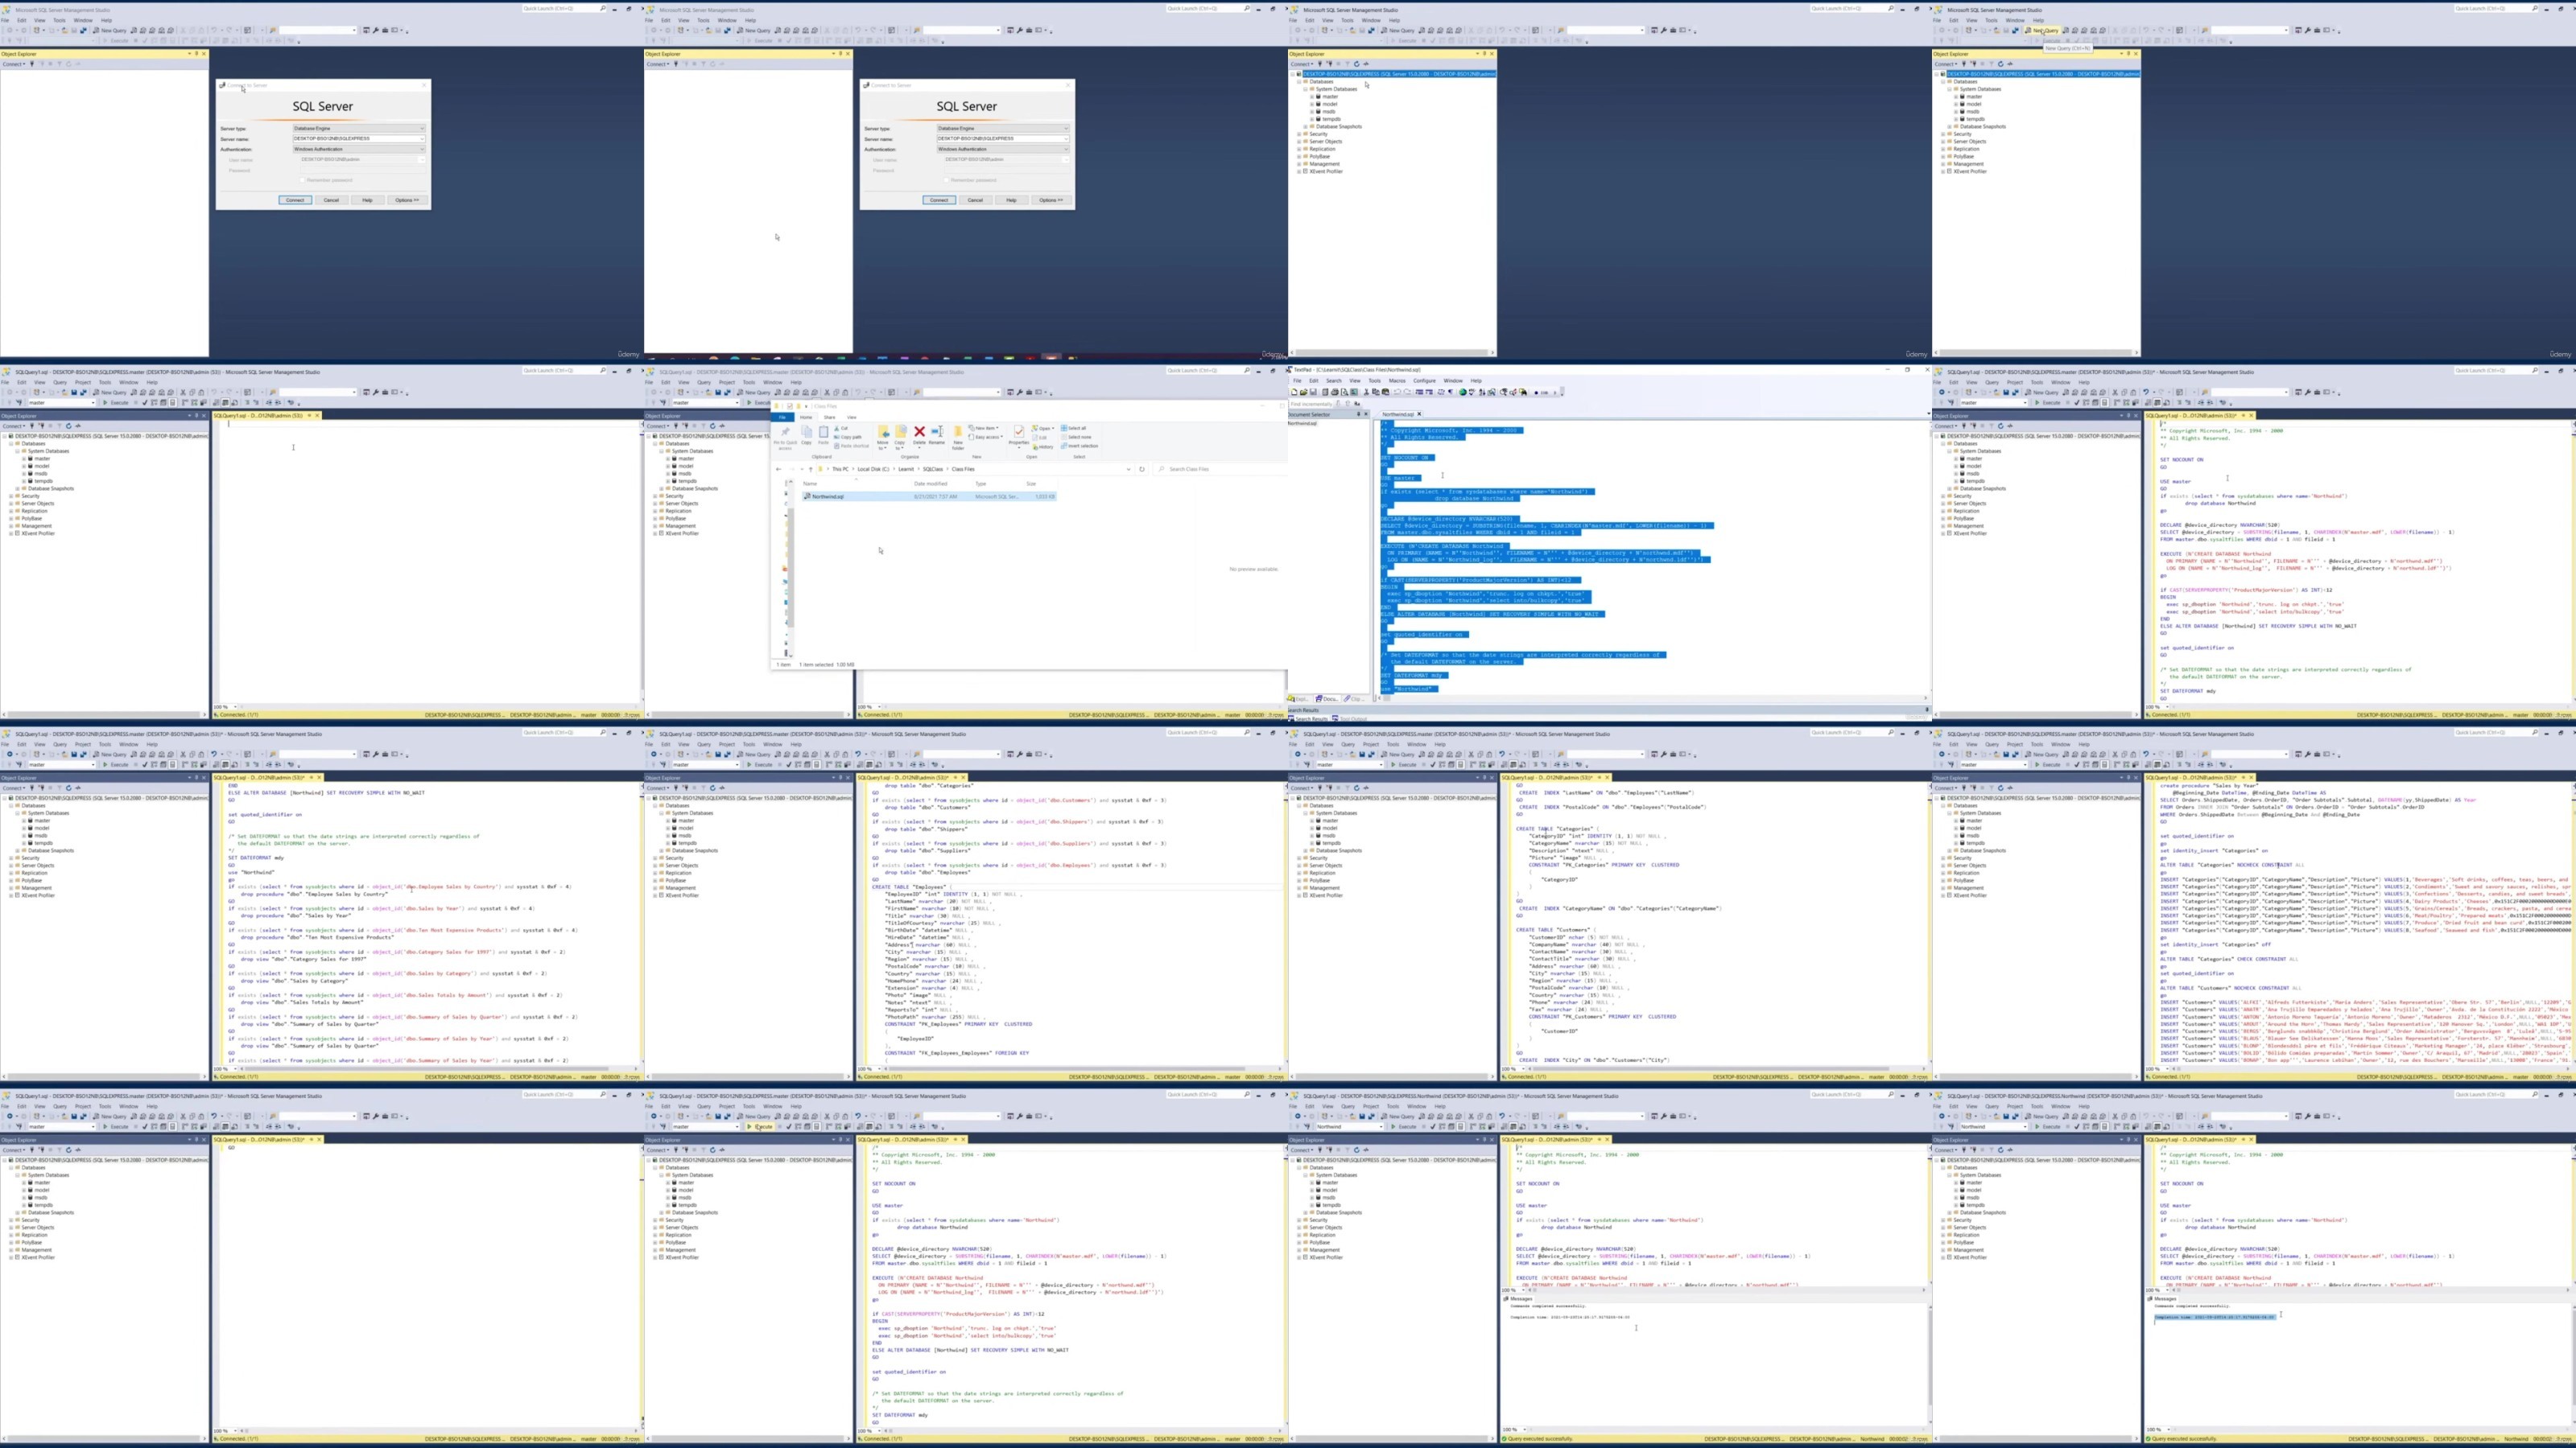Expand the master database in the third screenshot
This screenshot has height=1448, width=2576.
(x=1313, y=97)
